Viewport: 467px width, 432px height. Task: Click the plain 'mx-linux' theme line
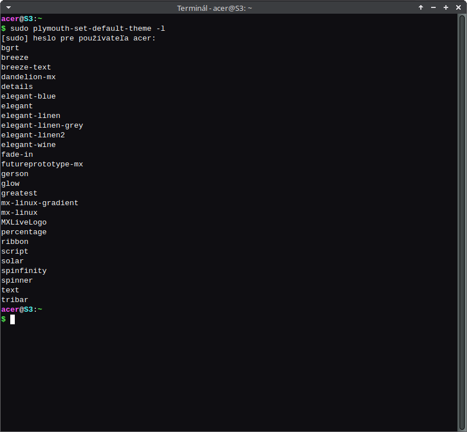(19, 213)
